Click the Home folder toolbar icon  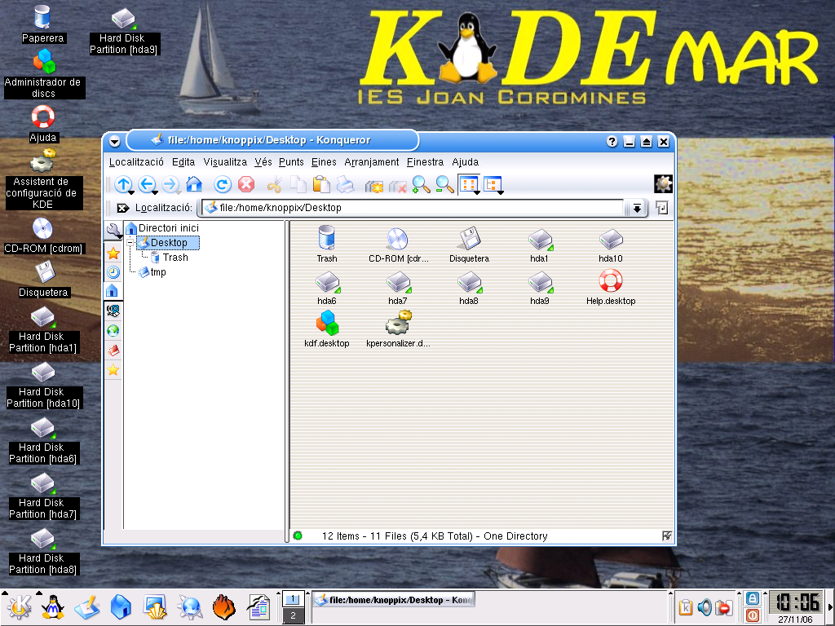[x=193, y=184]
